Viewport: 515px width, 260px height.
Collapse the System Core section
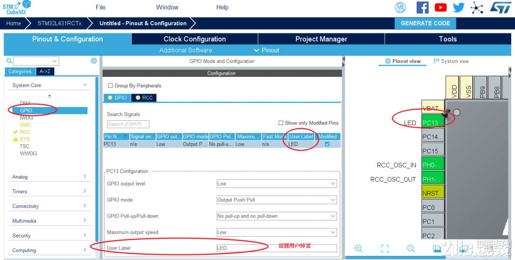[x=85, y=85]
